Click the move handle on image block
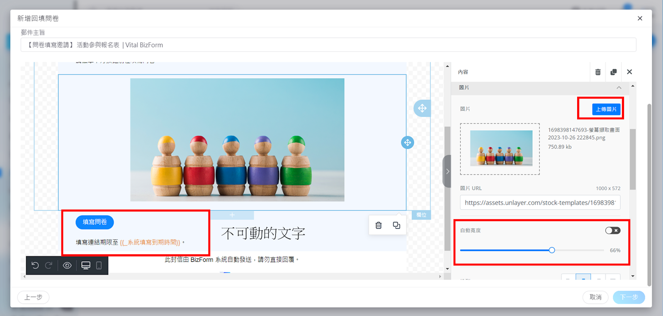Viewport: 663px width, 316px height. [x=408, y=142]
